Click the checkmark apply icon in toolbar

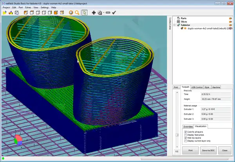tap(114, 13)
